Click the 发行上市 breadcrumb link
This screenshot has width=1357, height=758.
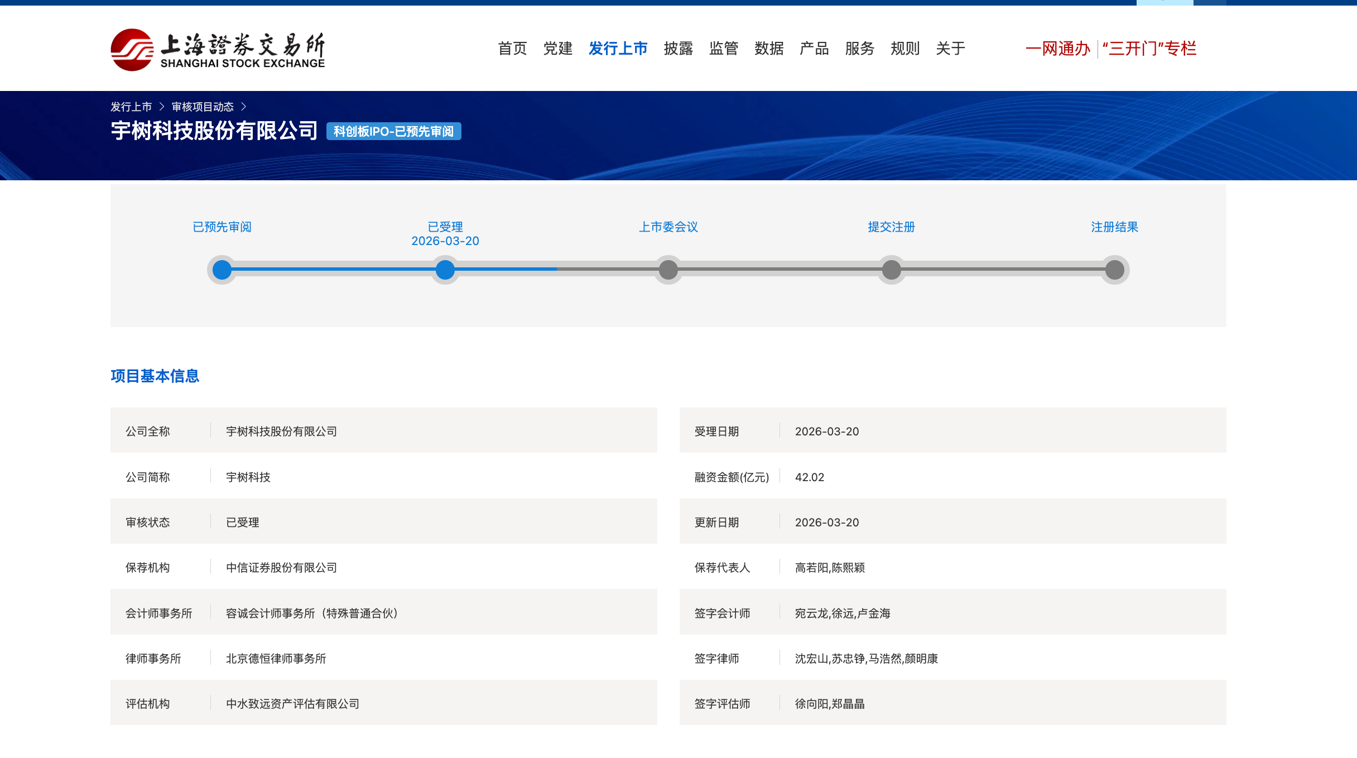(x=131, y=107)
